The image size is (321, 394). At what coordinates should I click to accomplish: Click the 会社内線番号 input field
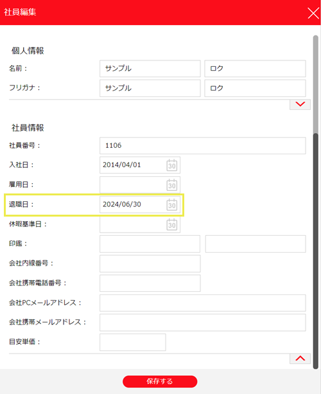[x=150, y=264]
